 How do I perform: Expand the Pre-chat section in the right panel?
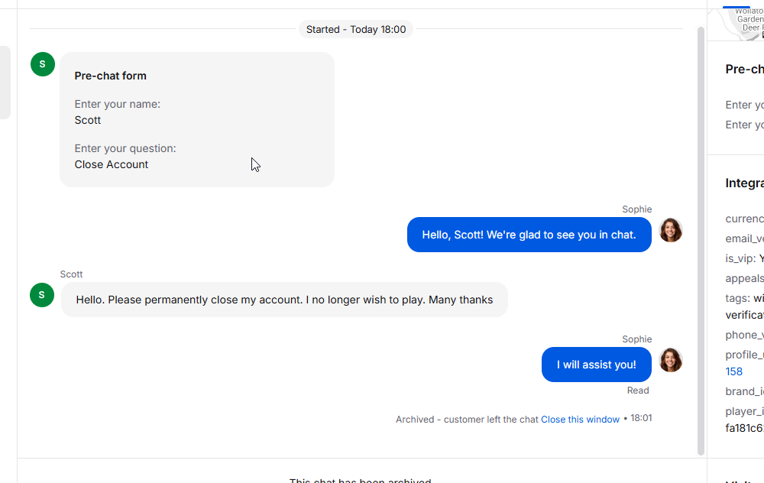click(x=744, y=70)
